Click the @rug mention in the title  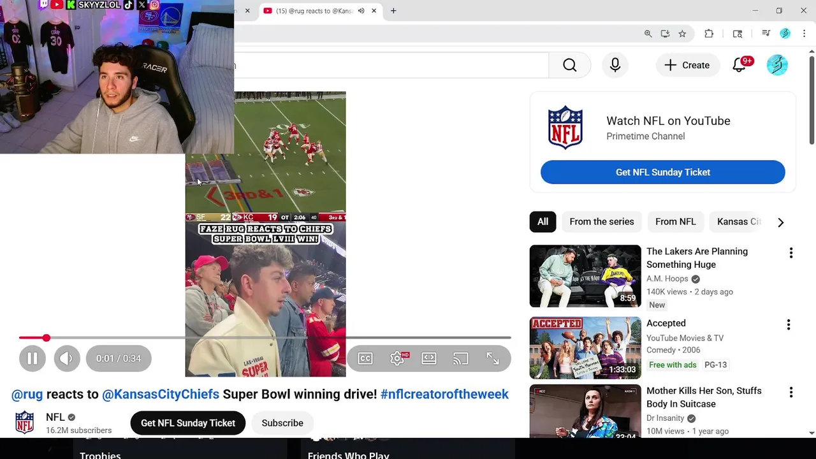tap(27, 395)
